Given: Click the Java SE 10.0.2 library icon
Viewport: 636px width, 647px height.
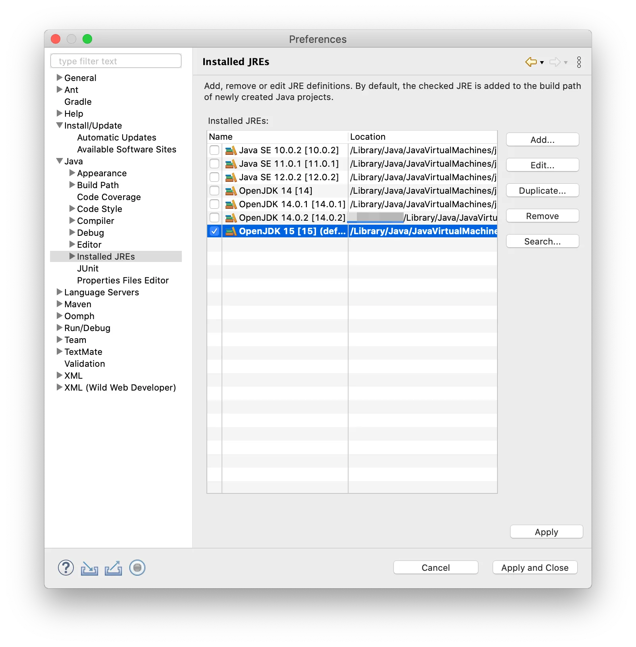Looking at the screenshot, I should 231,150.
